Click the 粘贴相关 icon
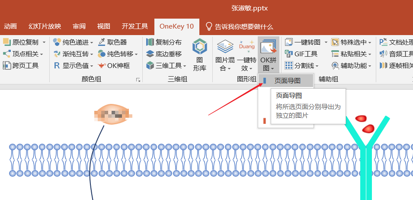This screenshot has height=200, width=413. 335,54
